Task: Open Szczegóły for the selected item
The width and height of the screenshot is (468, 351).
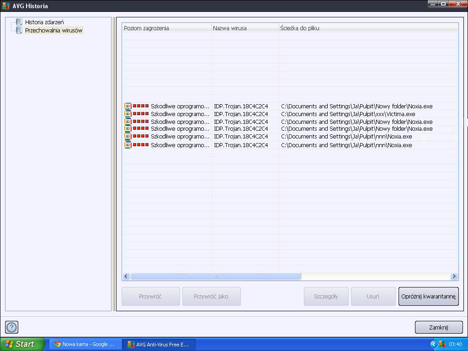Action: pos(326,296)
